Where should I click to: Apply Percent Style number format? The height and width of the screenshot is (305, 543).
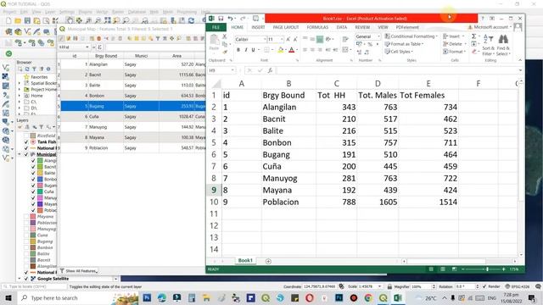370,44
